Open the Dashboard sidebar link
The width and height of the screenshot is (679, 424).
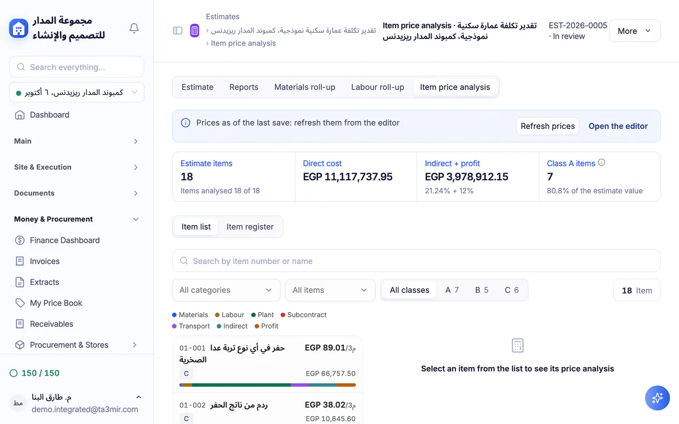[x=76, y=115]
